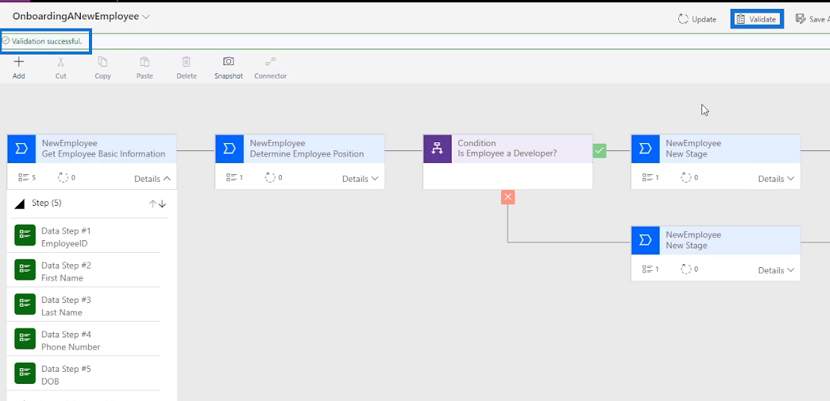The image size is (830, 401).
Task: Move step down with down arrow
Action: pyautogui.click(x=162, y=204)
